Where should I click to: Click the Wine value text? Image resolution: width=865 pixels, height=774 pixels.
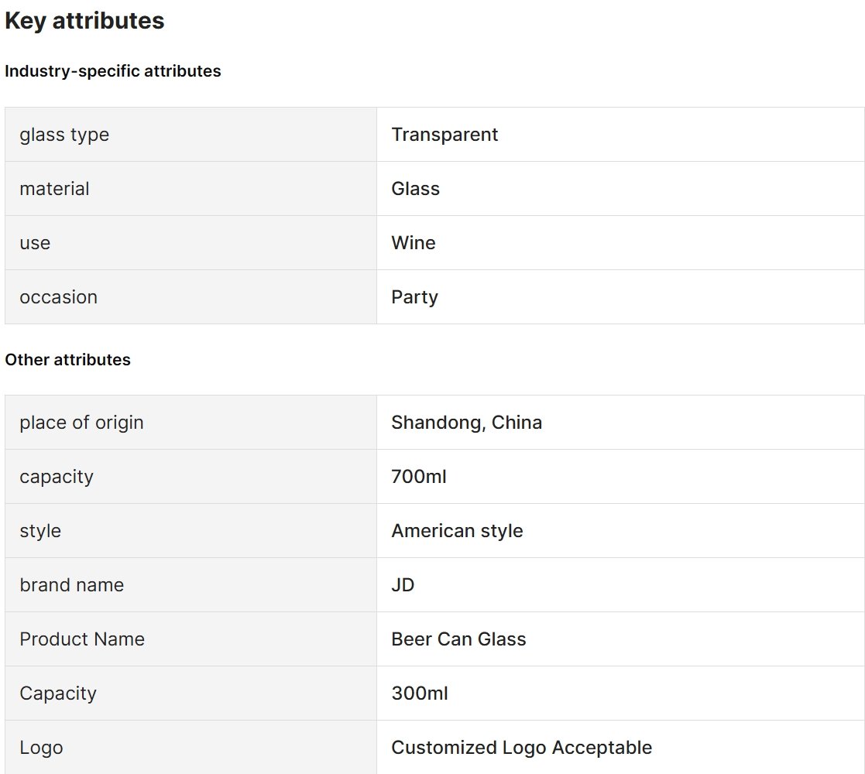414,242
